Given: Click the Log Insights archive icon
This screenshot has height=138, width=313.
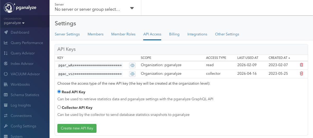Looking at the screenshot, I should pyautogui.click(x=6, y=105).
